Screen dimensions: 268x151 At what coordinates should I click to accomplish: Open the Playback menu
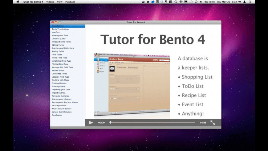70,2
